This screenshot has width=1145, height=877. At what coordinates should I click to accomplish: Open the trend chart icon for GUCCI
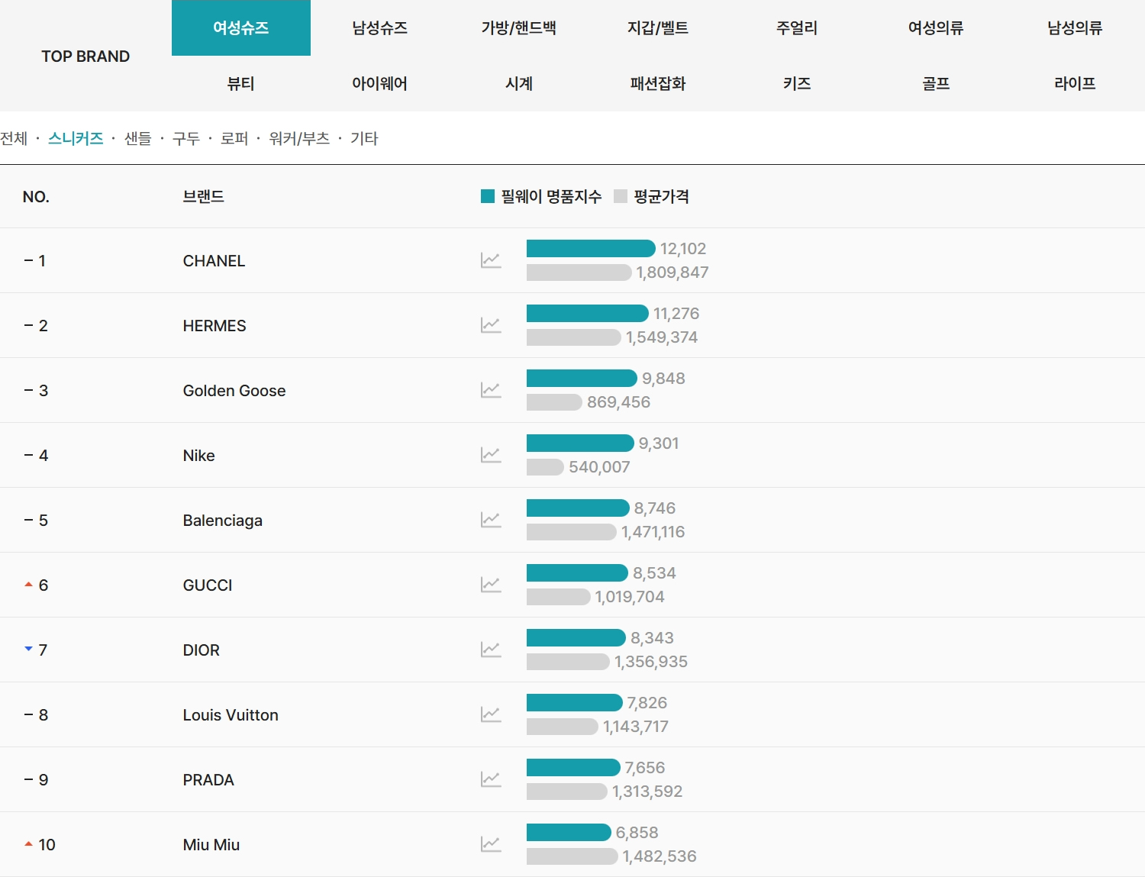click(491, 585)
